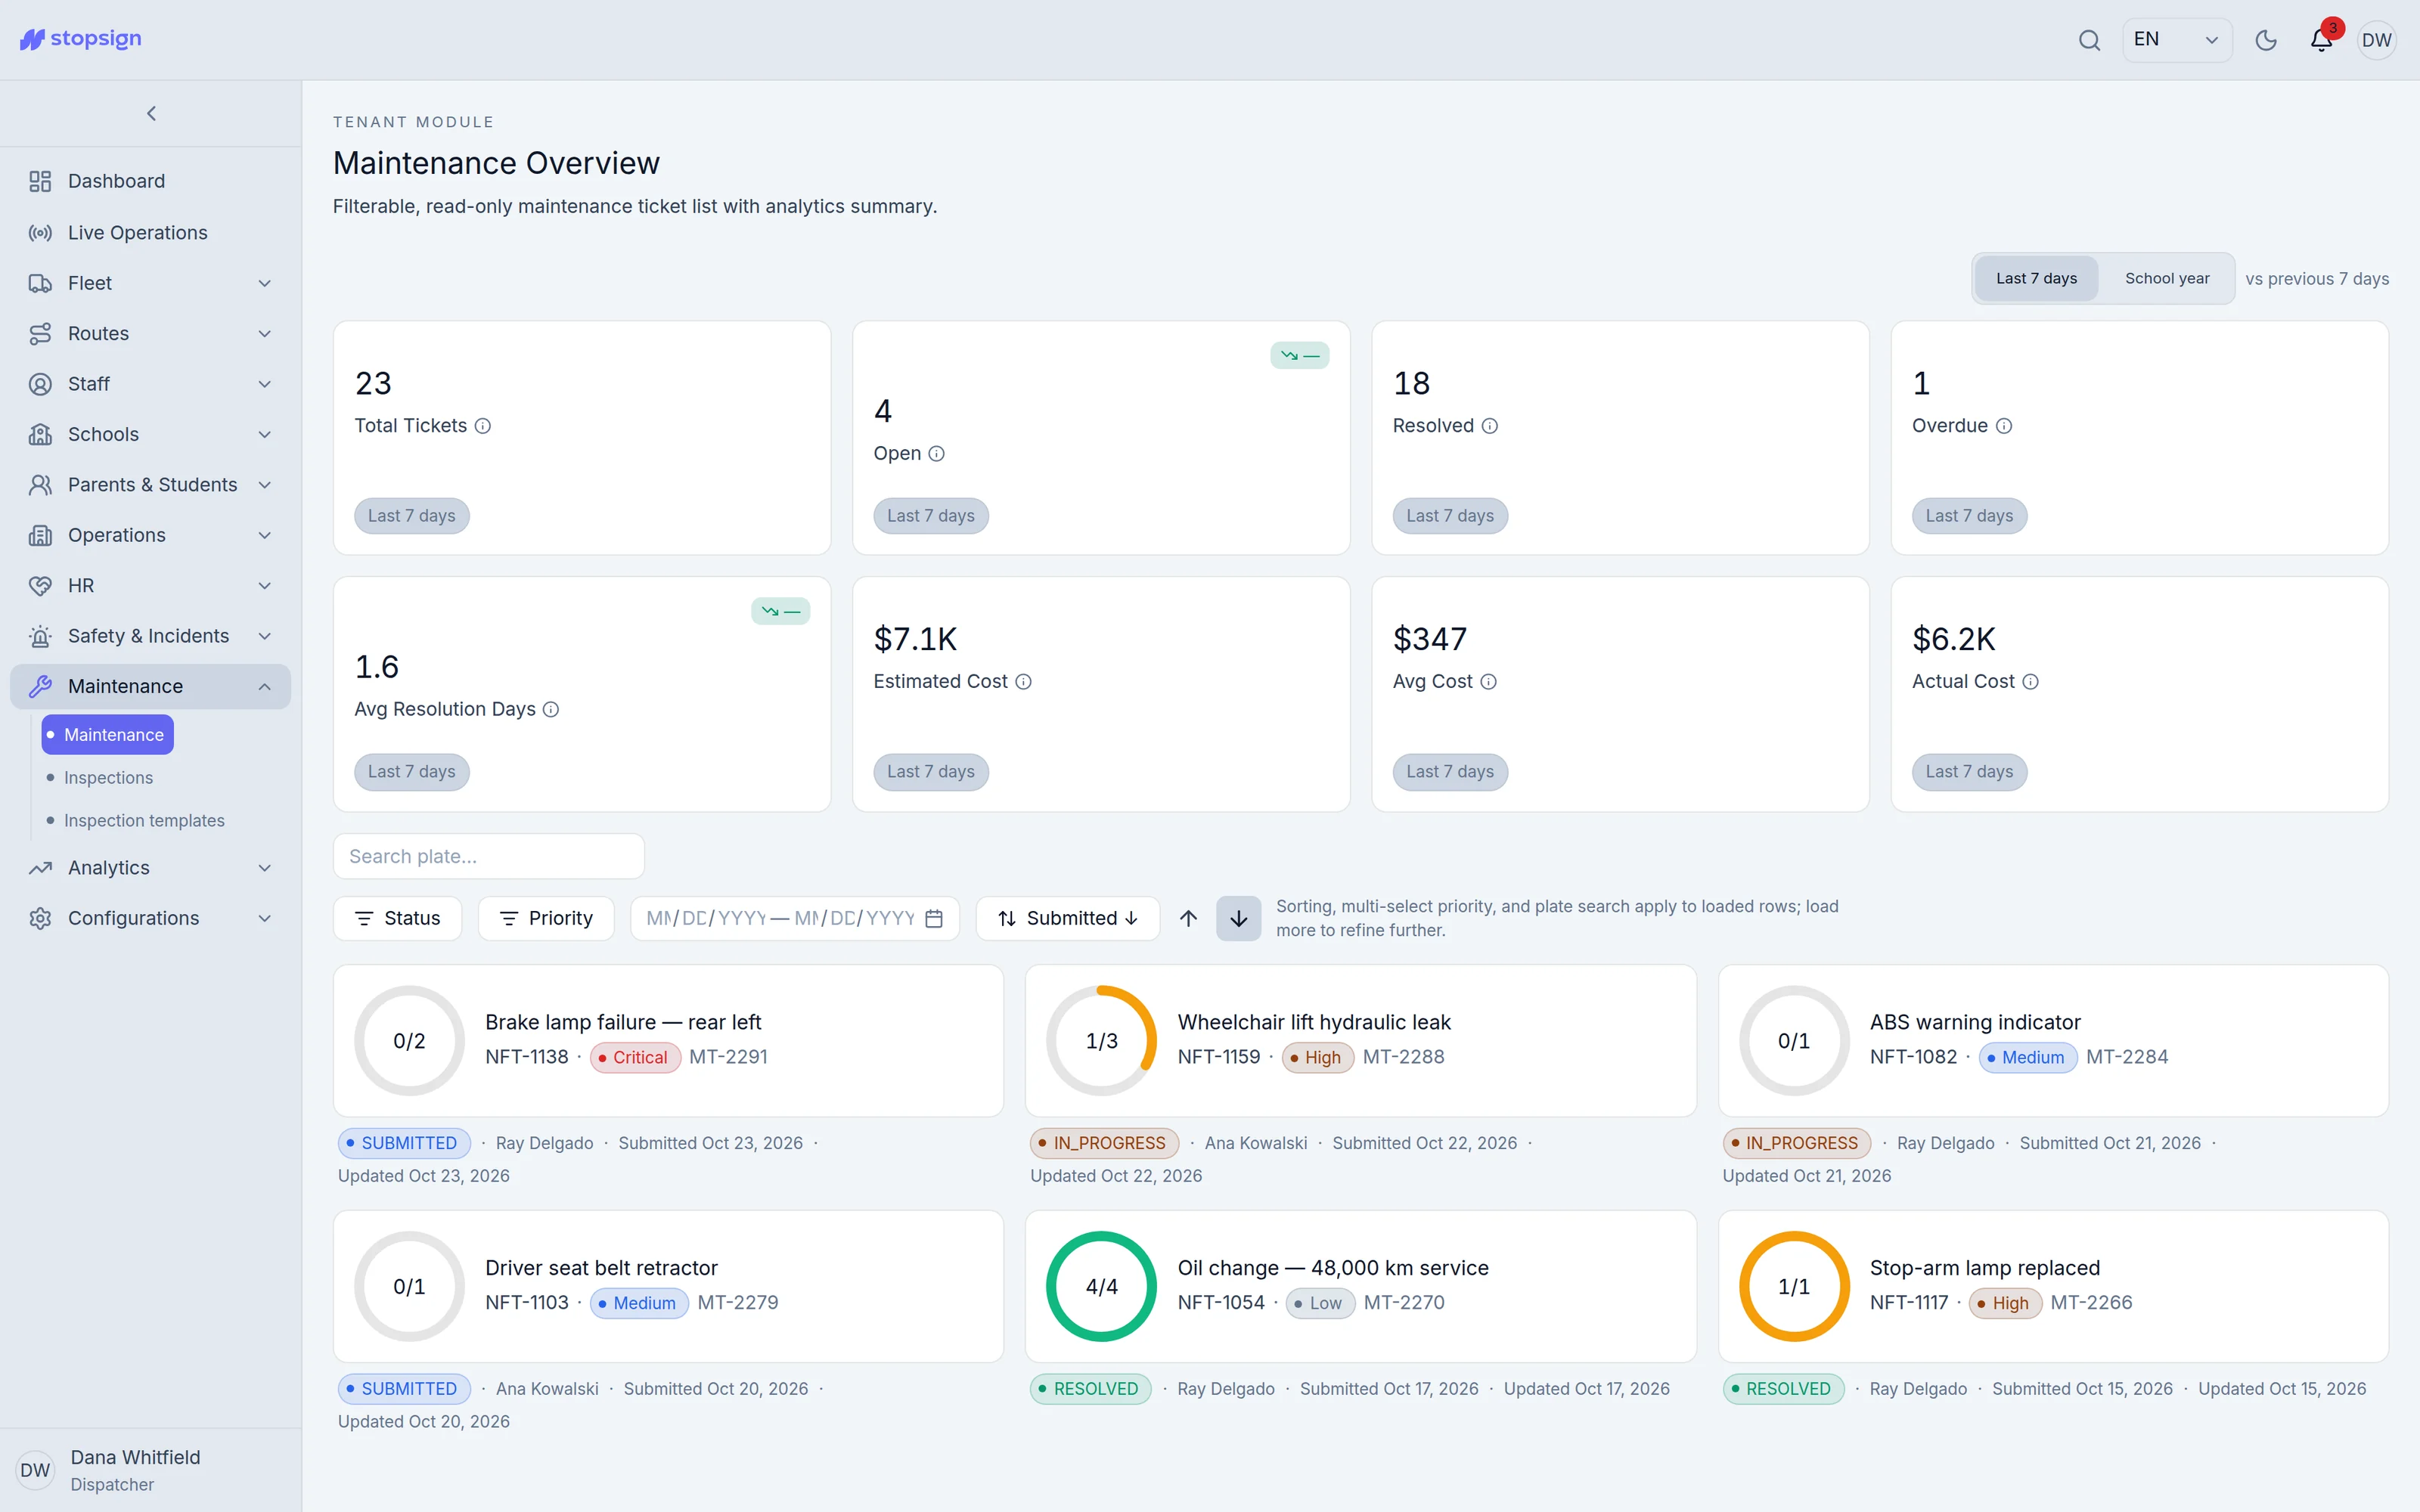Click the Configurations gear icon

(40, 918)
